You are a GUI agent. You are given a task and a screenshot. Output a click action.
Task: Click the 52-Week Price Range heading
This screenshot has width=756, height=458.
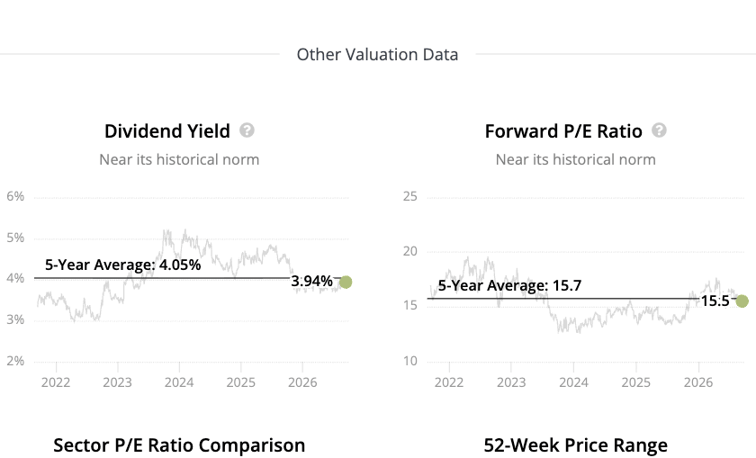576,445
